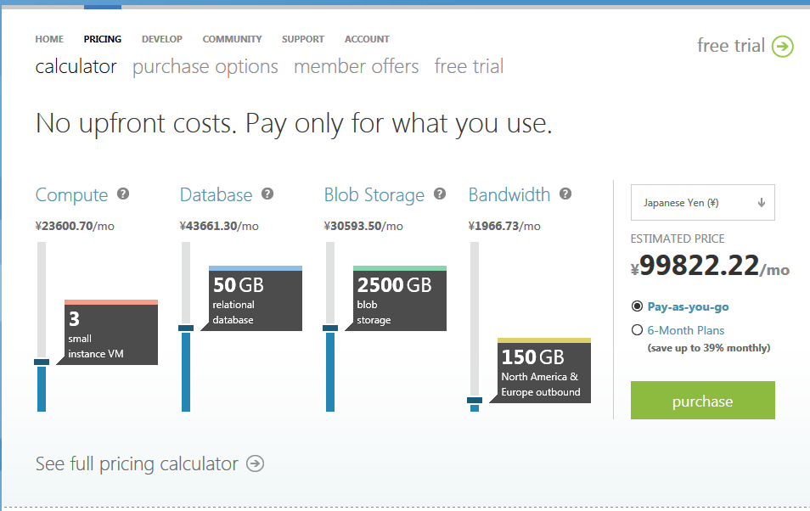This screenshot has width=810, height=511.
Task: Click the Database slider handle
Action: click(x=186, y=328)
